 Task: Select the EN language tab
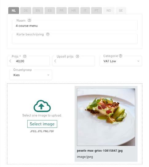tap(38, 10)
